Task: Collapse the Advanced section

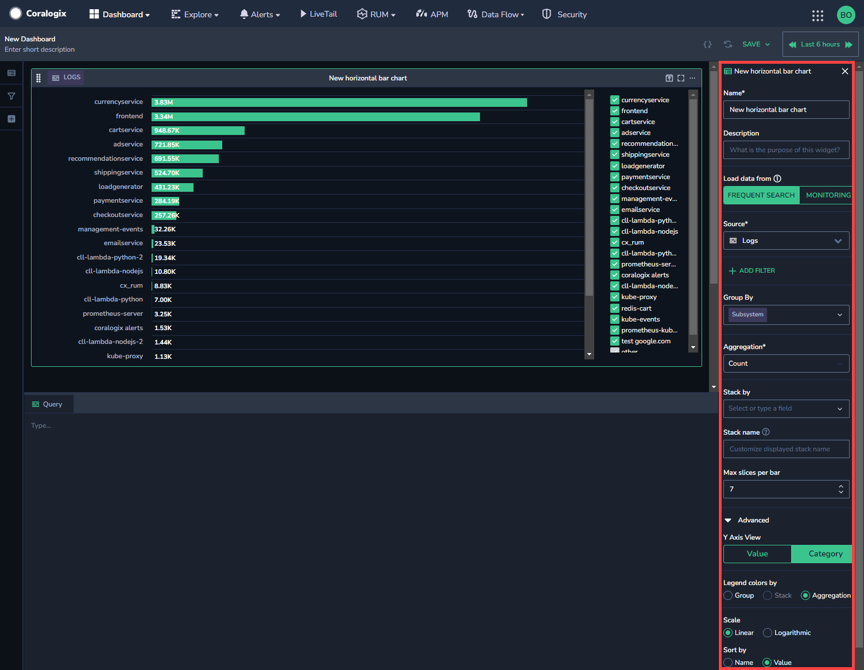Action: click(x=747, y=520)
